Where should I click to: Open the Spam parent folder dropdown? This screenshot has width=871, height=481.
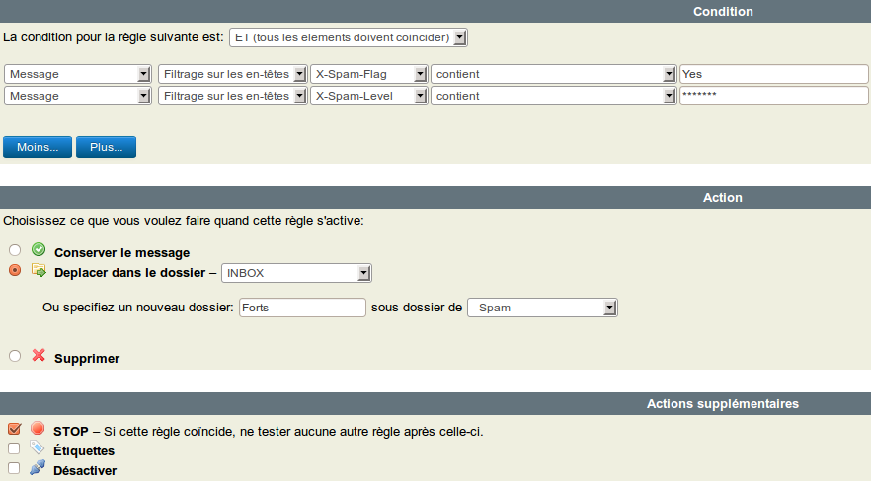pyautogui.click(x=542, y=308)
